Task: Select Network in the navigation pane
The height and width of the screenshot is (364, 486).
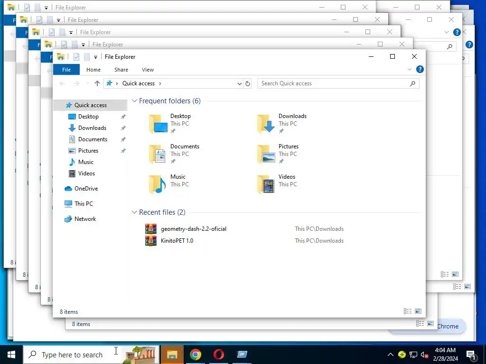Action: [x=85, y=219]
